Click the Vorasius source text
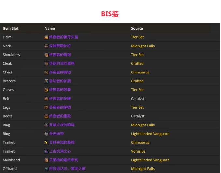 coord(138,151)
